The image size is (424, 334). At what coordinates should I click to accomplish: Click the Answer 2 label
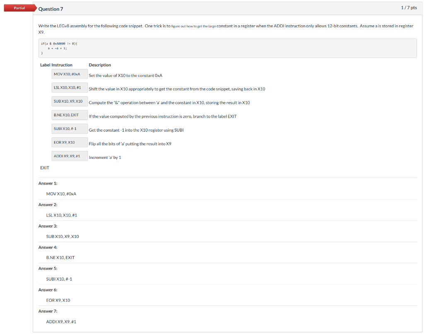(x=48, y=204)
